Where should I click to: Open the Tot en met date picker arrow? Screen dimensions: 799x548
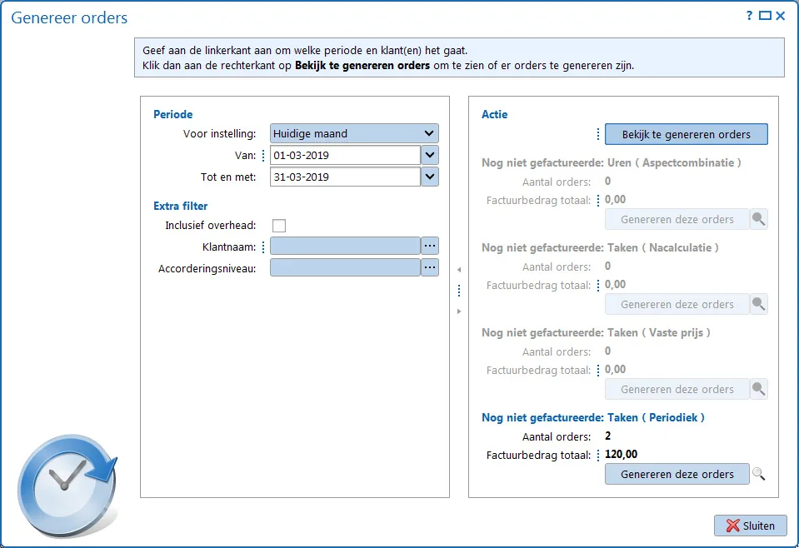point(430,177)
